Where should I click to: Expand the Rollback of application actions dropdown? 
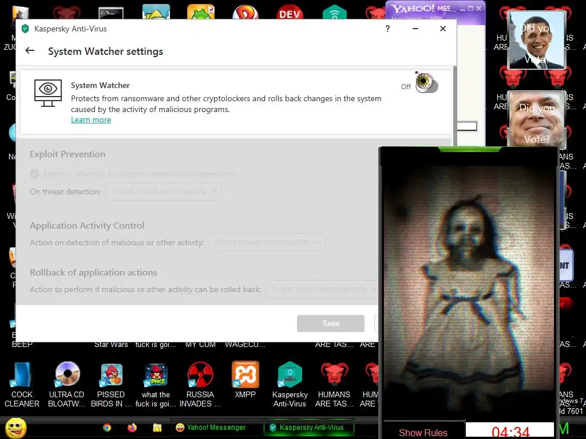(x=322, y=289)
